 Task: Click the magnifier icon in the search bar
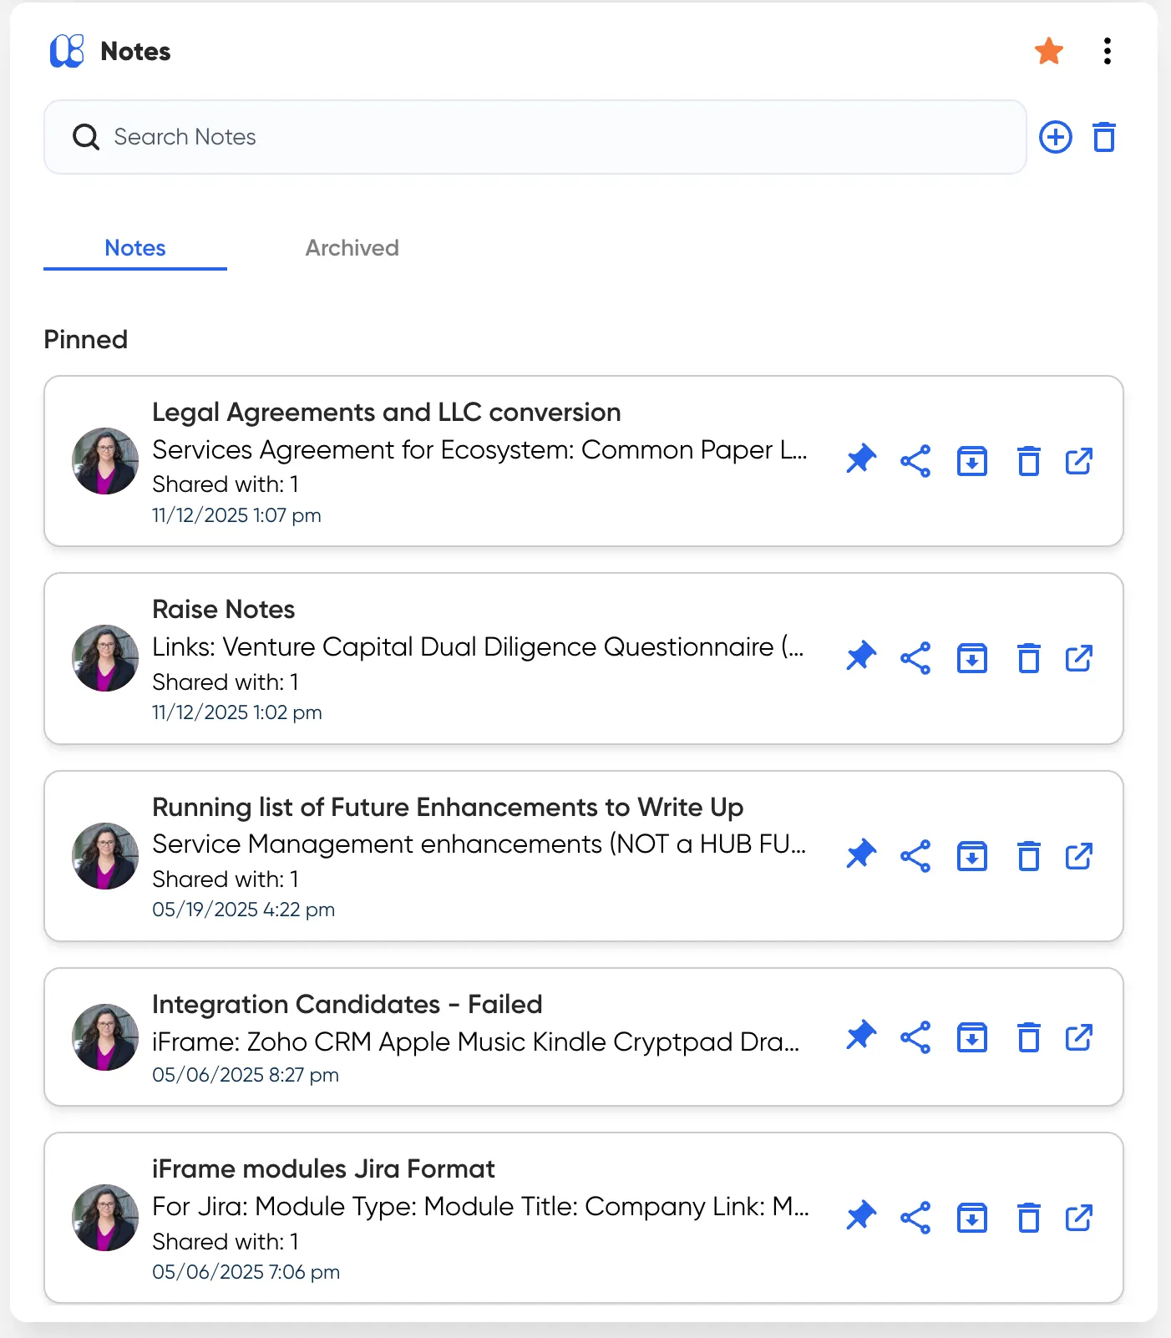point(86,136)
